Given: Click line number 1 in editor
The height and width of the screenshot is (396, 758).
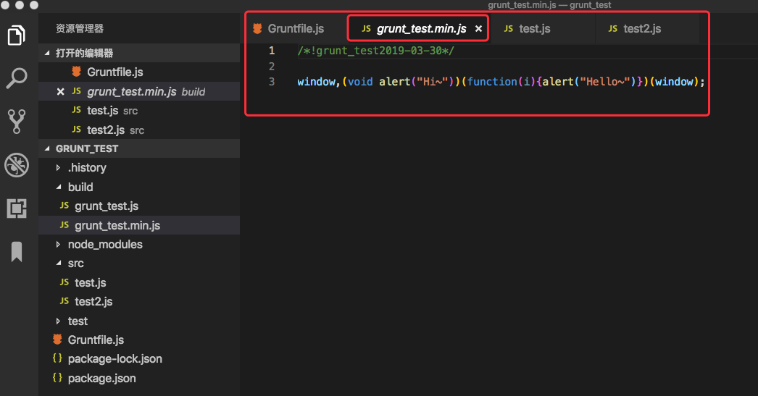Looking at the screenshot, I should (272, 51).
